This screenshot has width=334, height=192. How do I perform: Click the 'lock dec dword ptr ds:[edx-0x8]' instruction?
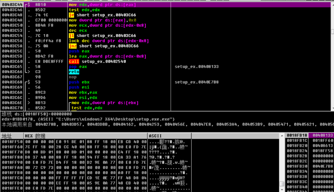[109, 41]
